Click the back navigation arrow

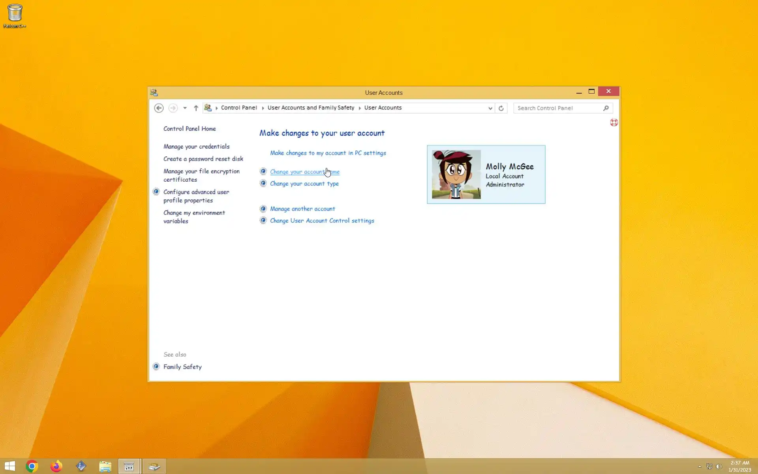159,108
